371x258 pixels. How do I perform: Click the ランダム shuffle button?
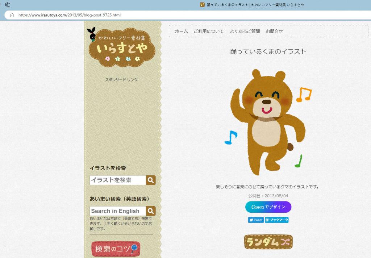(x=268, y=242)
